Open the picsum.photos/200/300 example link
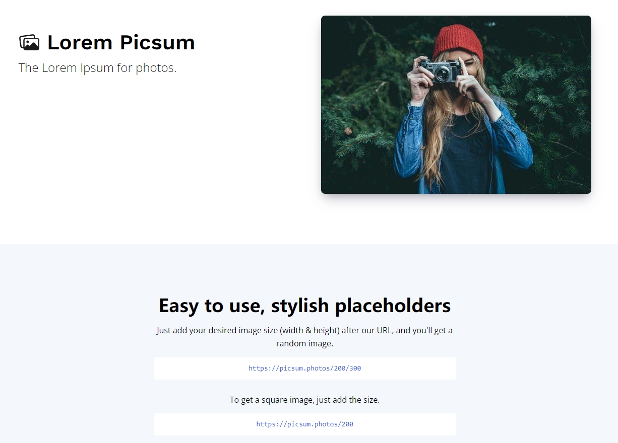The image size is (618, 443). coord(304,368)
